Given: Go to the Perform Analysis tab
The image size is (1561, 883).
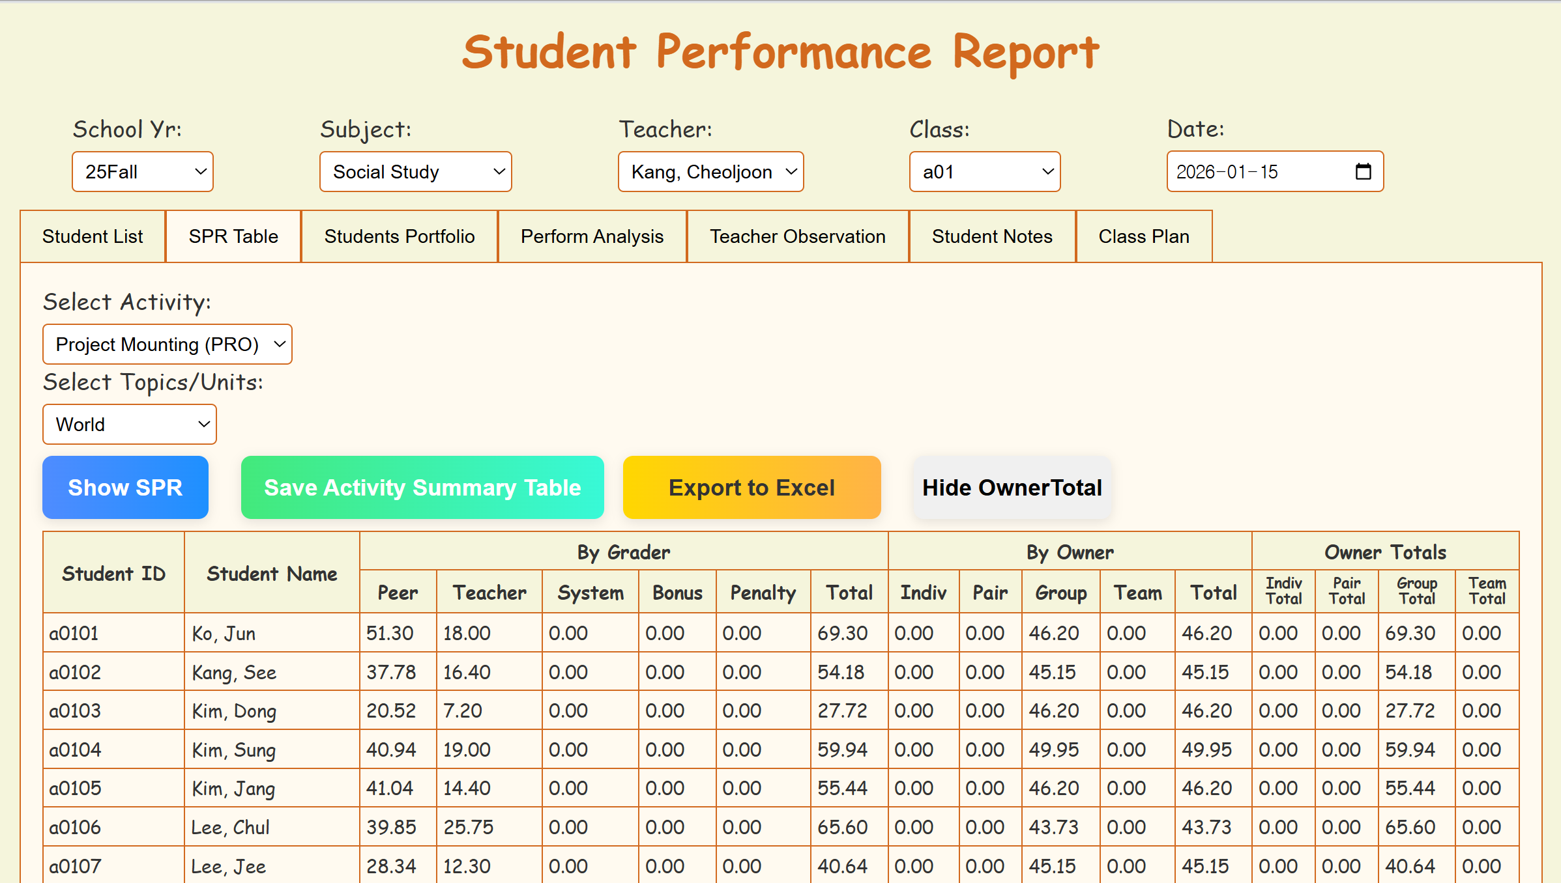Looking at the screenshot, I should (592, 236).
